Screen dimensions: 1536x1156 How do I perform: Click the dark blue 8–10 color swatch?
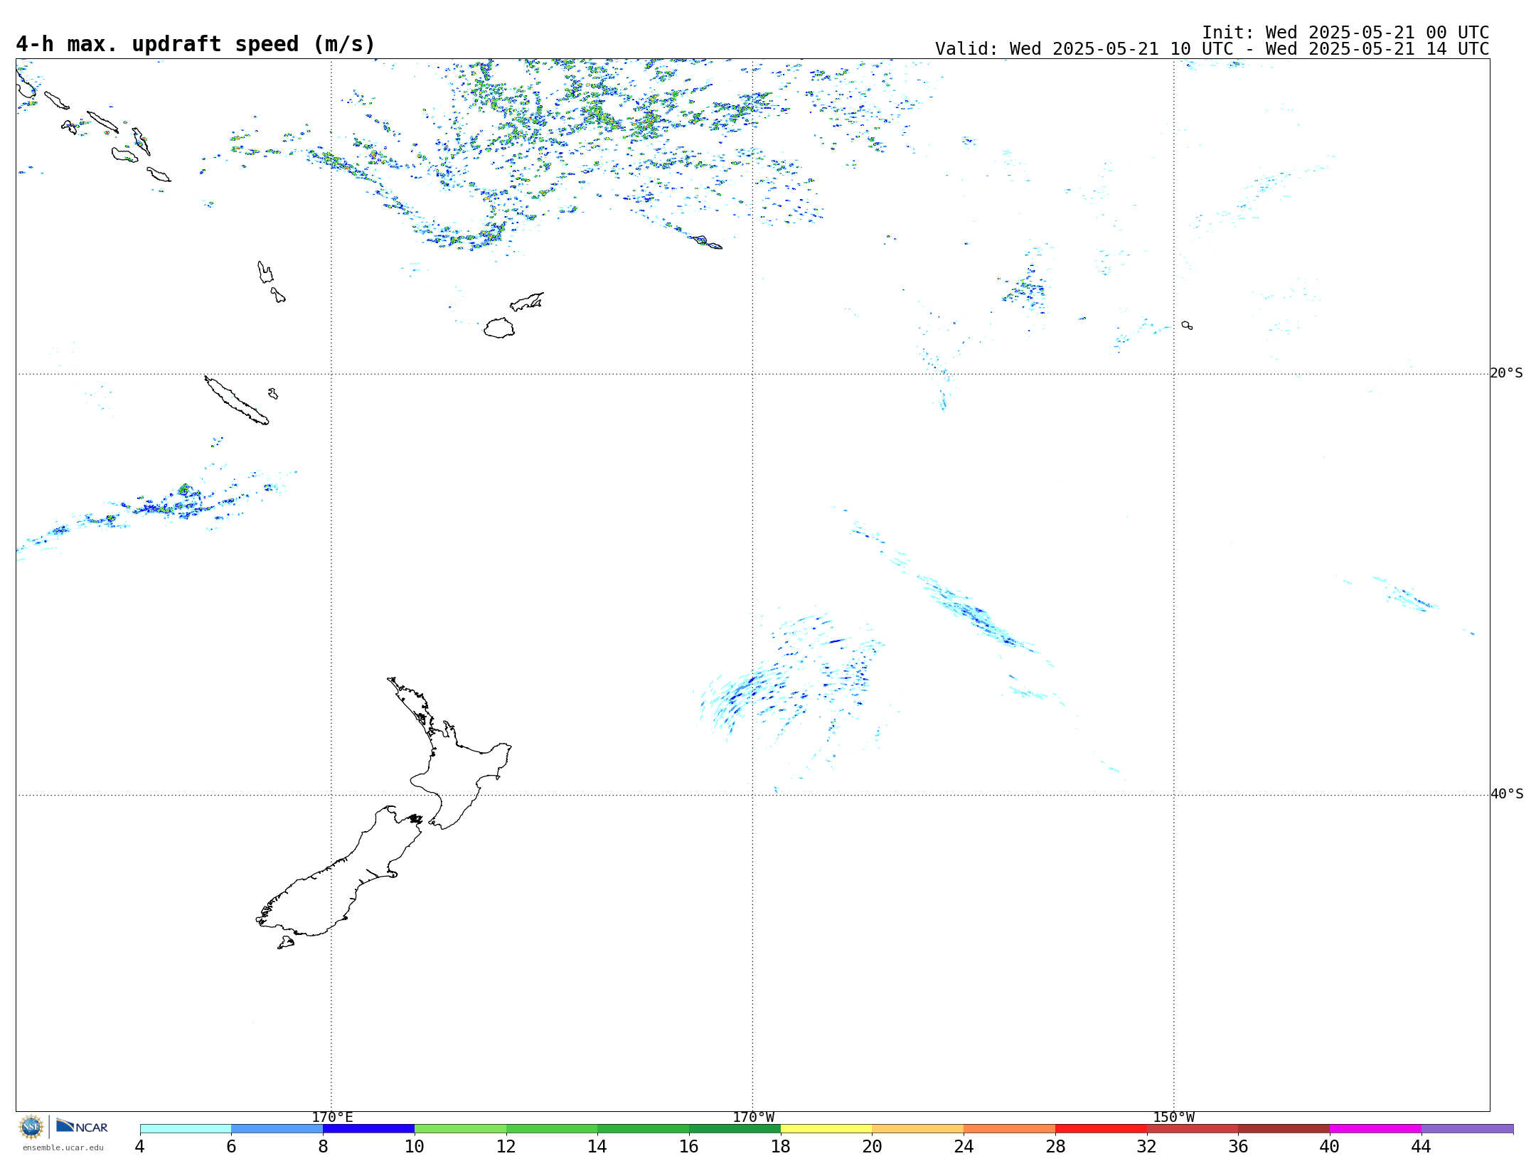(368, 1128)
